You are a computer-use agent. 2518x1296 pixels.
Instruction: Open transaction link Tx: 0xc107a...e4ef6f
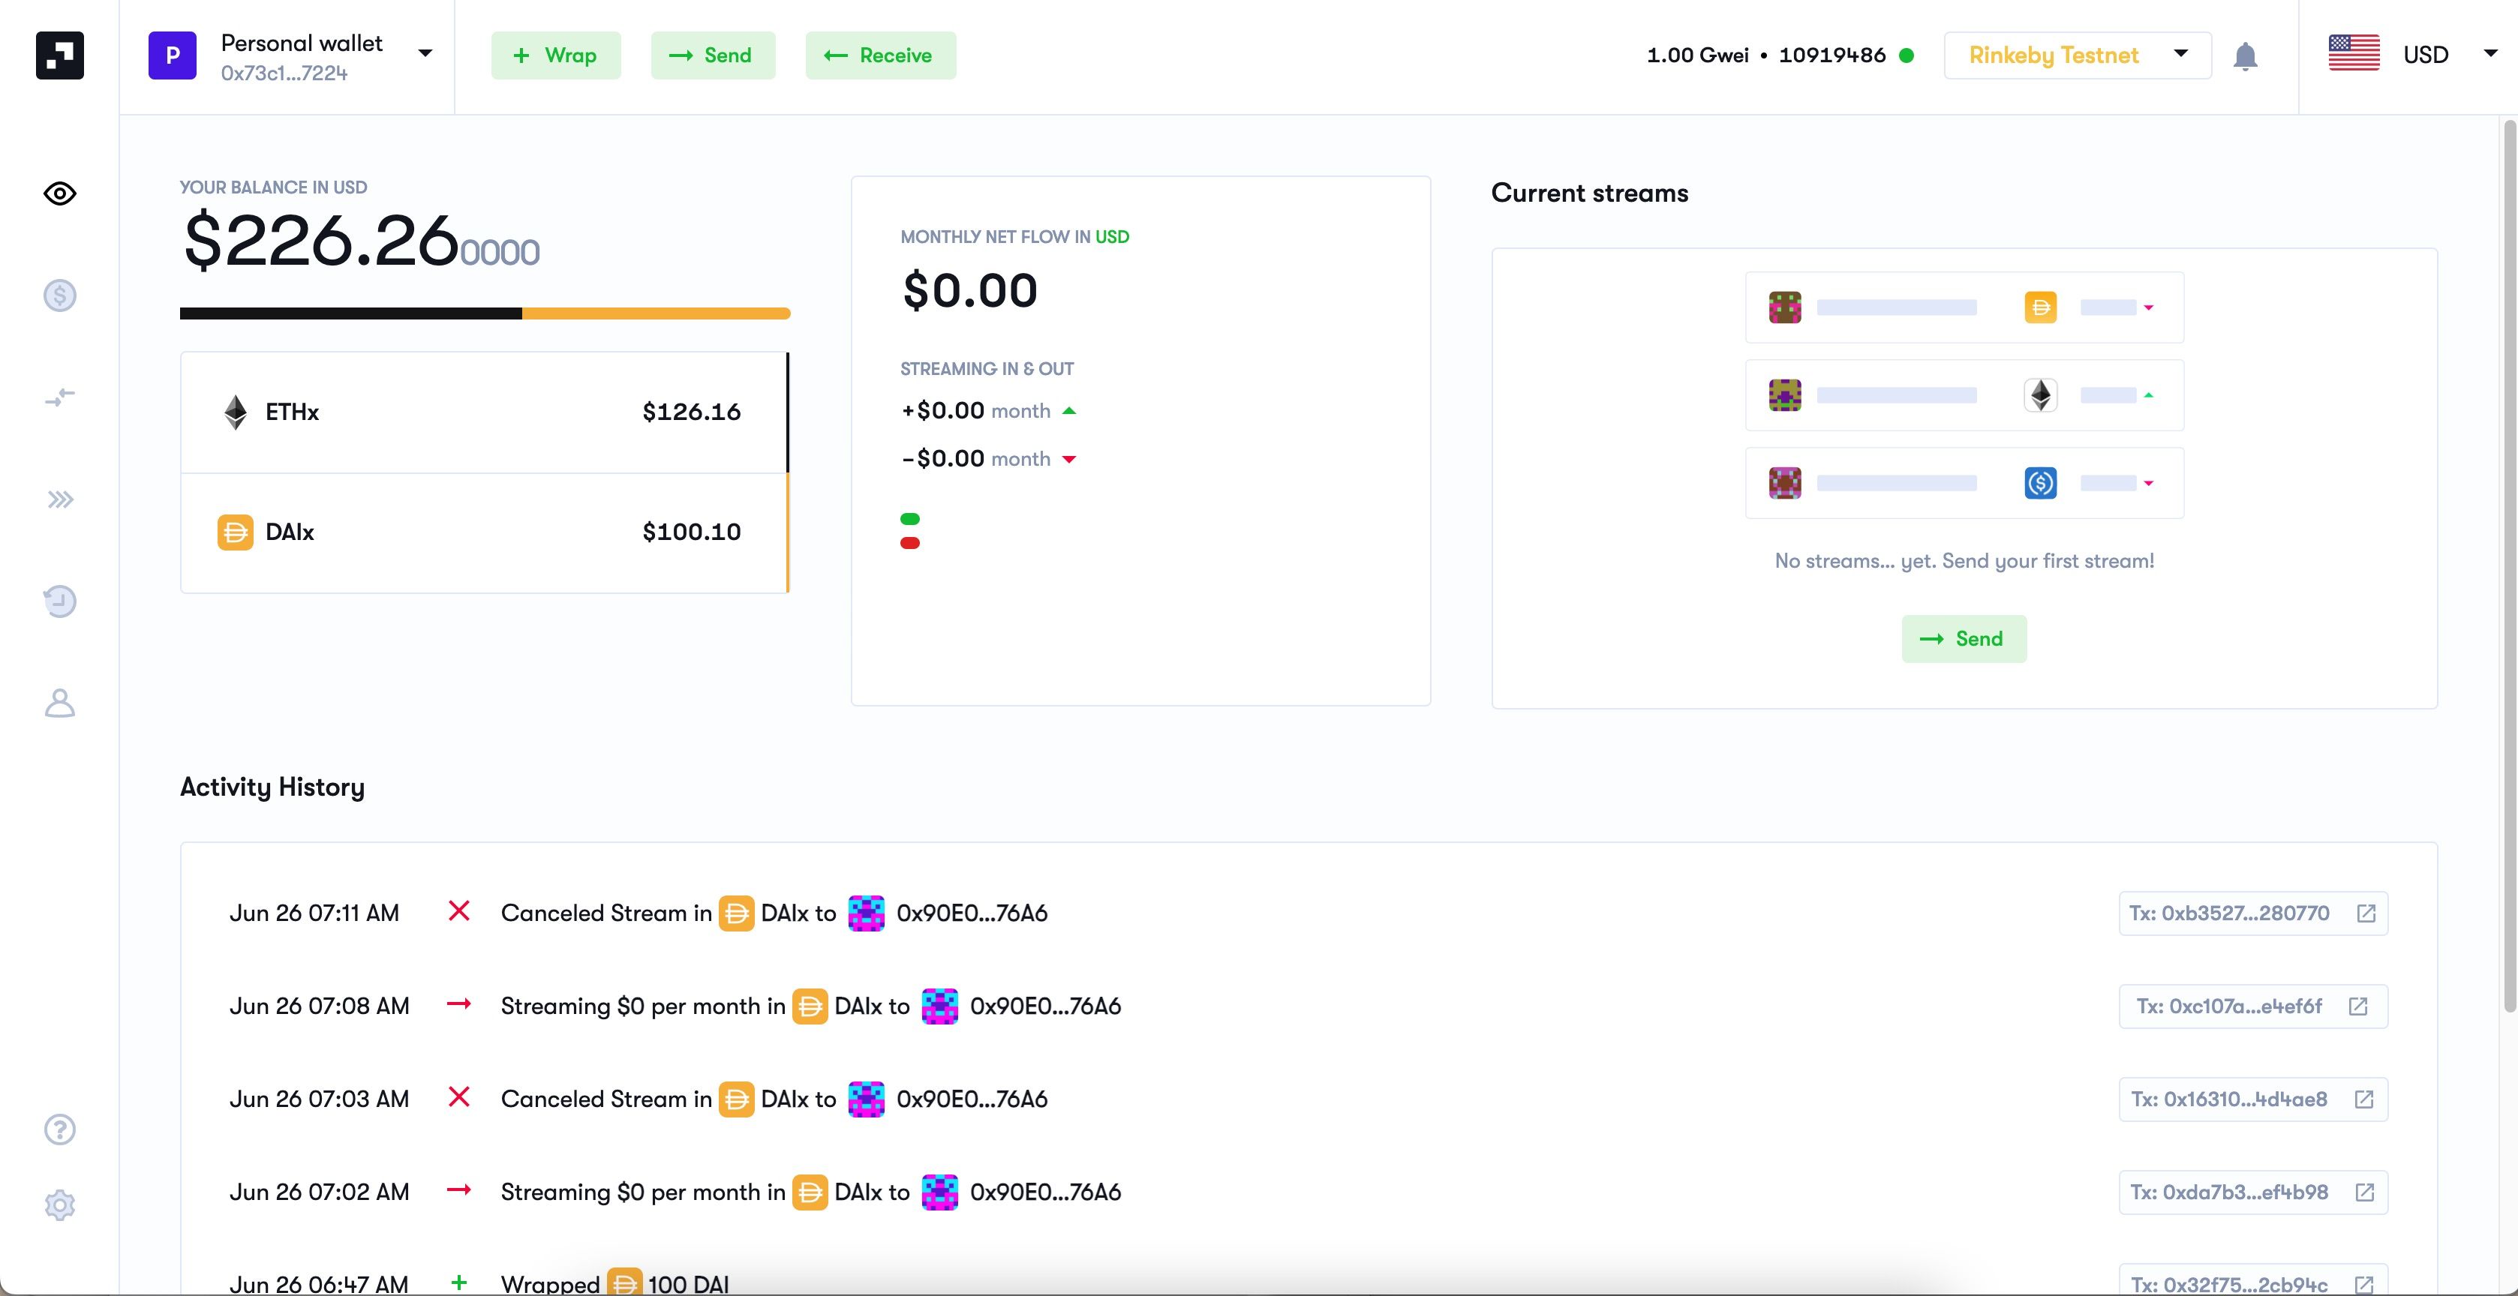coord(2253,1006)
